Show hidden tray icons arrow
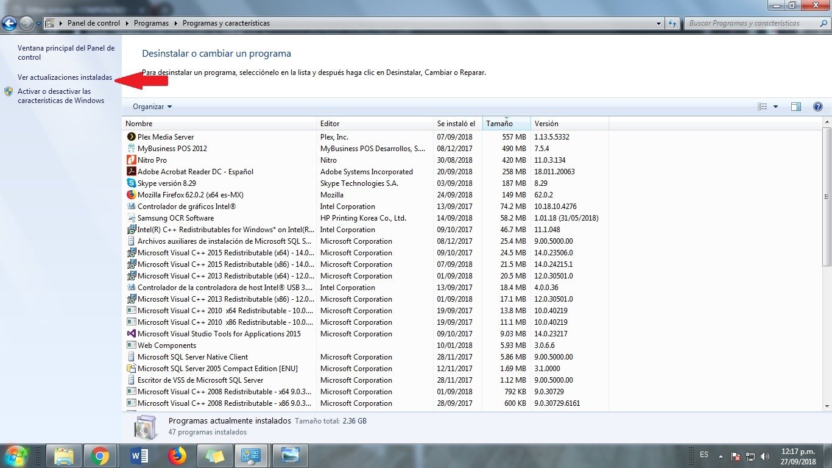This screenshot has width=832, height=468. [x=721, y=456]
